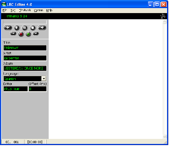Start playback with the play button
Viewport: 169px width, 147px height.
[16, 28]
